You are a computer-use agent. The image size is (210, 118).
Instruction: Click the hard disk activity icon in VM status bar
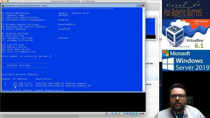coord(107,114)
